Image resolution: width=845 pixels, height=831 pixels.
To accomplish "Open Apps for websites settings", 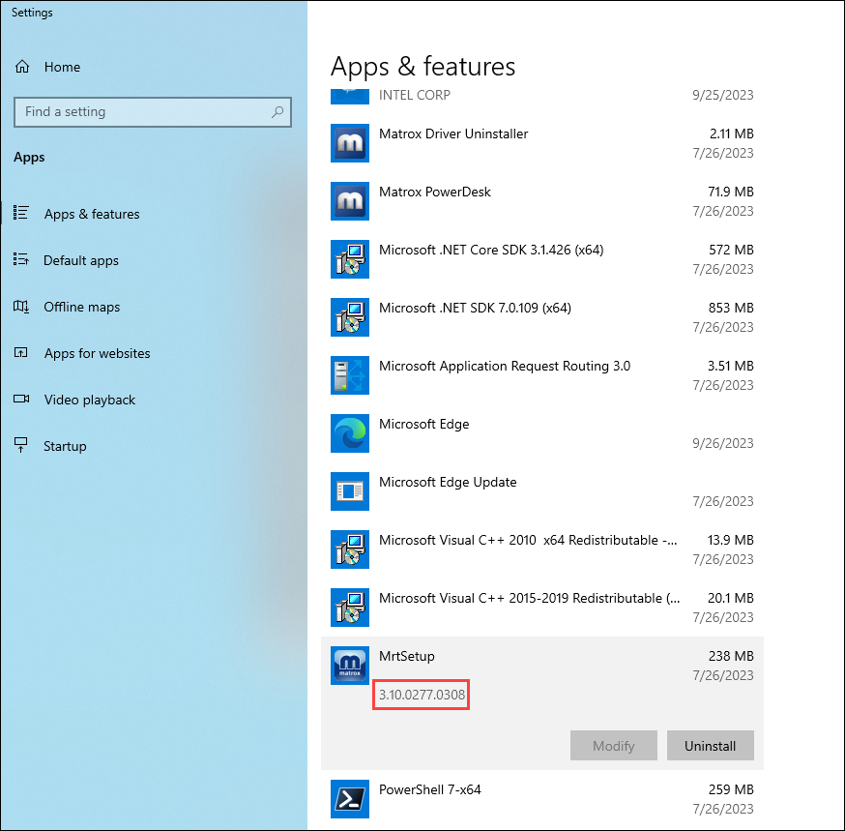I will (x=97, y=353).
